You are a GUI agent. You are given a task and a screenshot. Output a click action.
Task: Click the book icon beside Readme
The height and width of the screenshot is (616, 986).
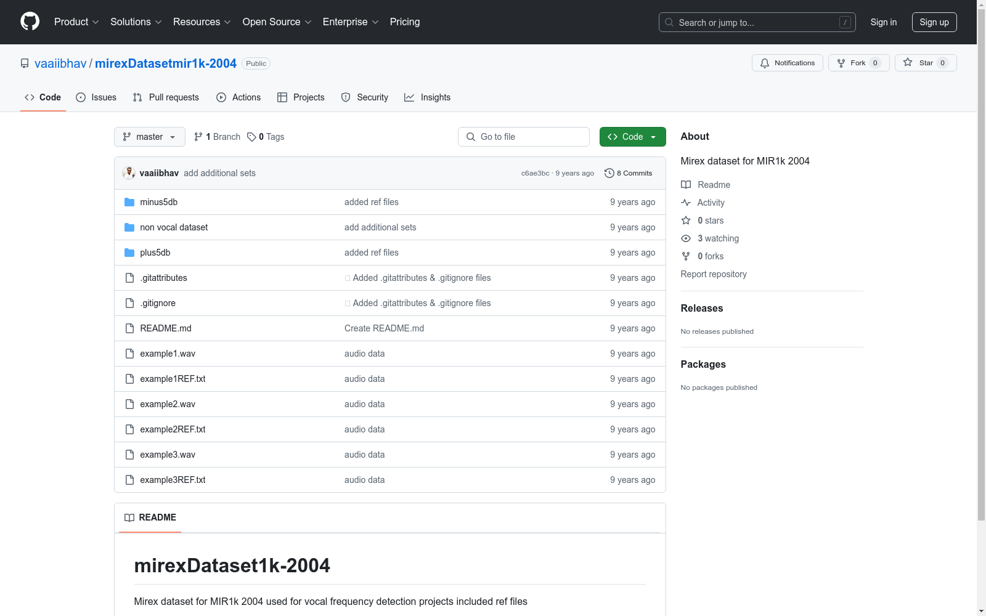(x=686, y=185)
